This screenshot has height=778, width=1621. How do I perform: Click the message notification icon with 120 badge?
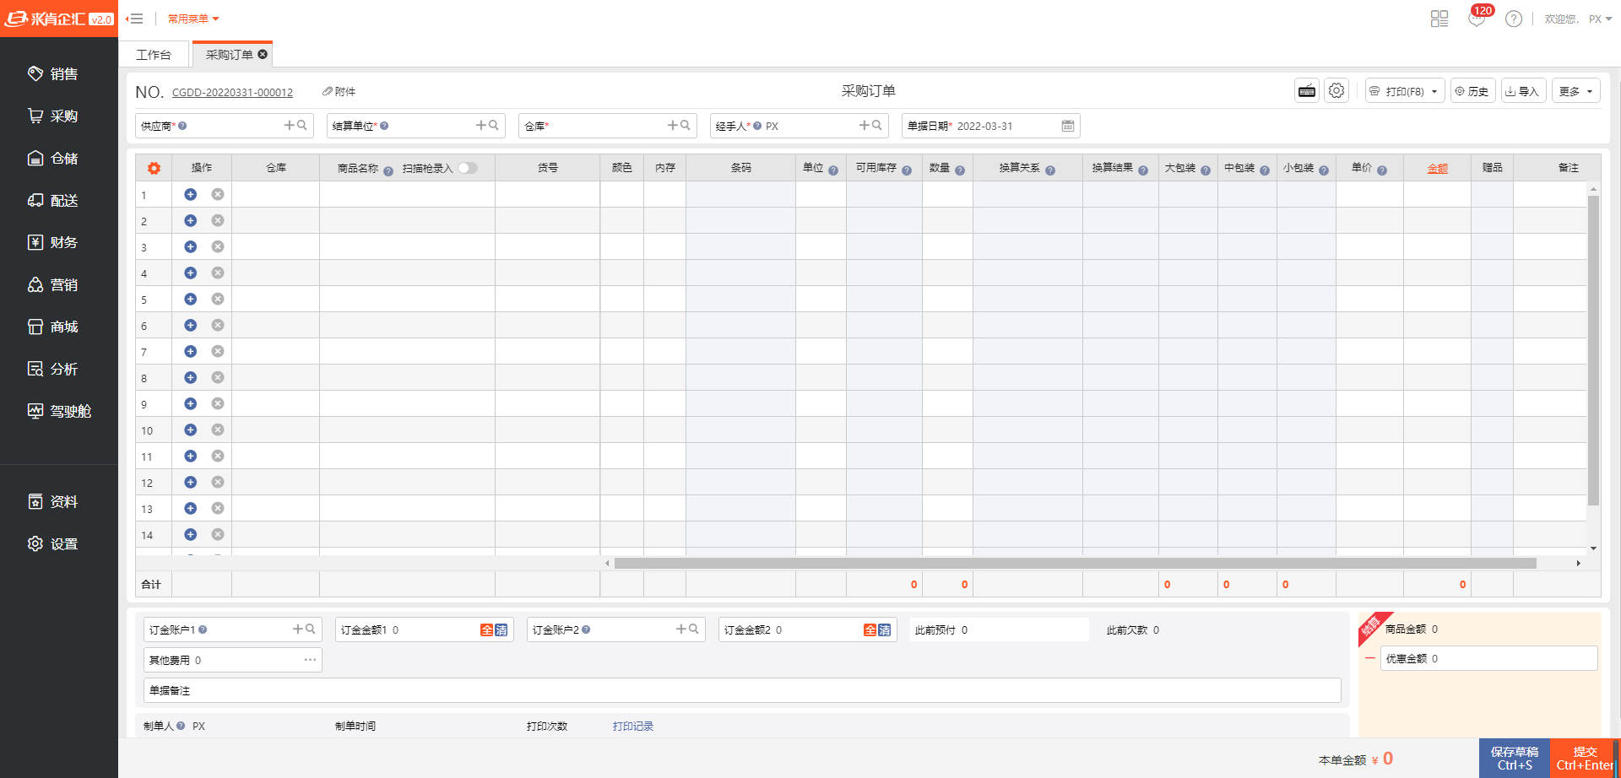[1477, 19]
